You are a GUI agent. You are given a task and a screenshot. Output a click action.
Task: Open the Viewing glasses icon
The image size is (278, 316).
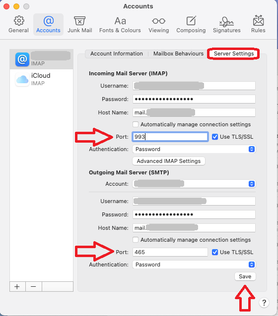pos(158,21)
